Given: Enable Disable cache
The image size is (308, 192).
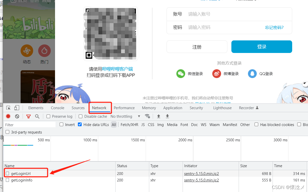Looking at the screenshot, I should click(80, 116).
